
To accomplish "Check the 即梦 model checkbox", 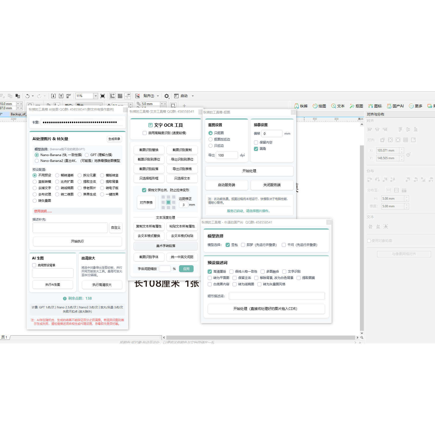I will 243,245.
